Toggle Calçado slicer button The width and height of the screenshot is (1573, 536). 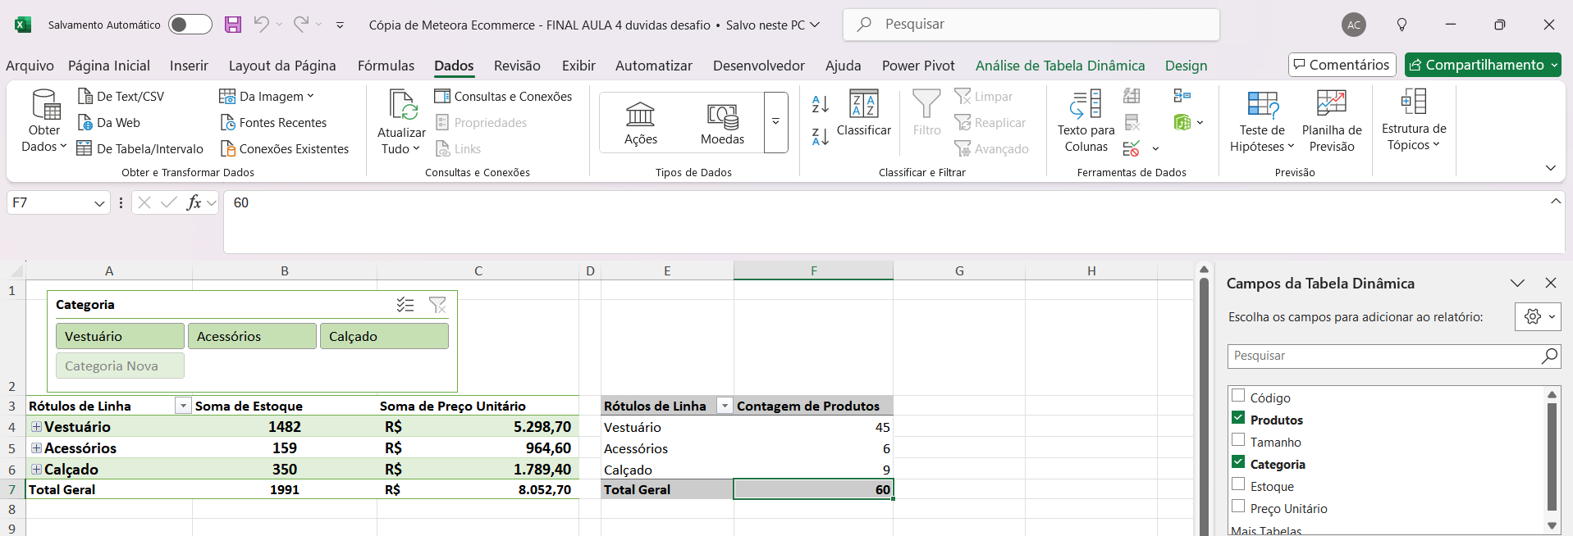[384, 336]
